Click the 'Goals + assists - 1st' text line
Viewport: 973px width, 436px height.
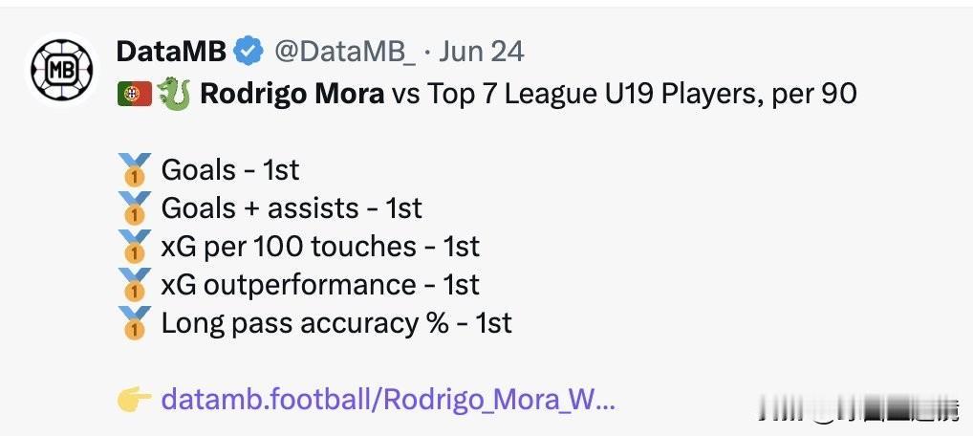(x=292, y=208)
